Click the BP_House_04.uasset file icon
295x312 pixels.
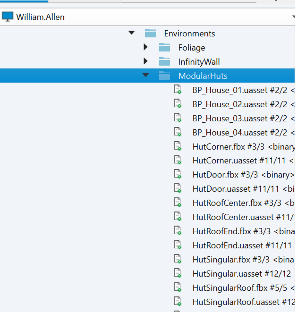point(178,132)
